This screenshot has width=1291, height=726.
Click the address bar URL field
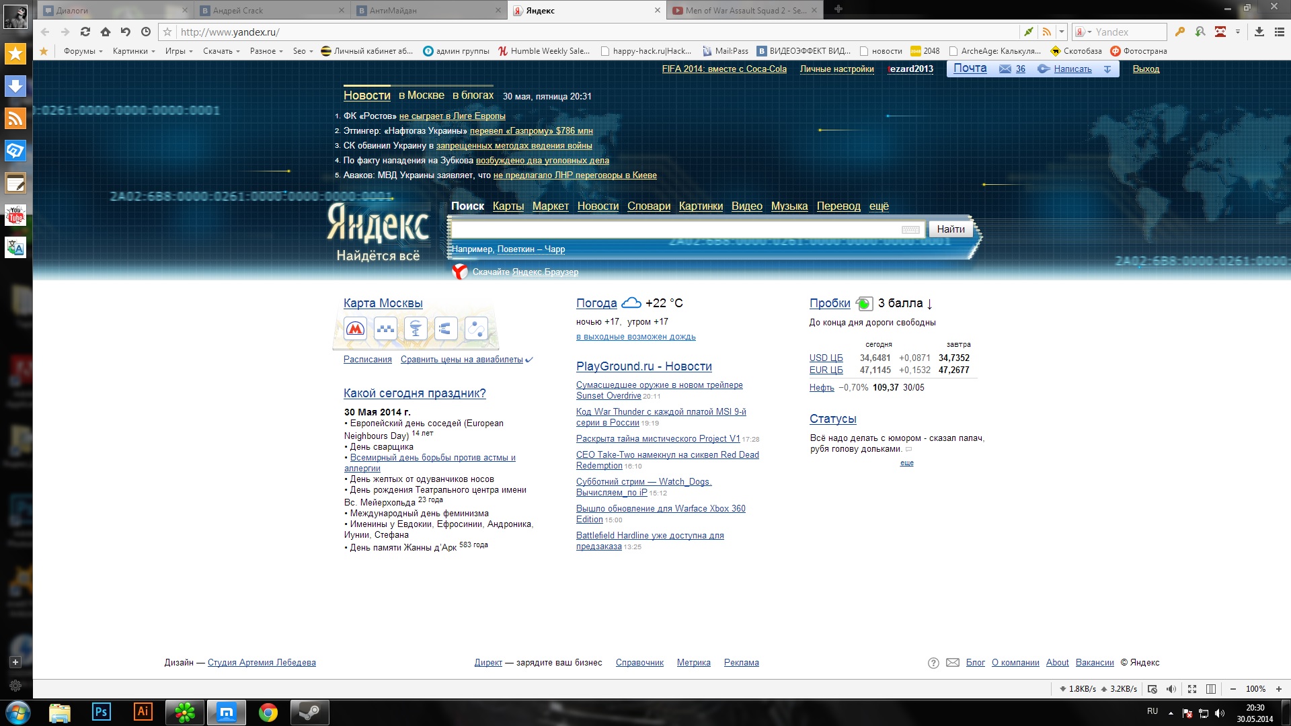598,32
